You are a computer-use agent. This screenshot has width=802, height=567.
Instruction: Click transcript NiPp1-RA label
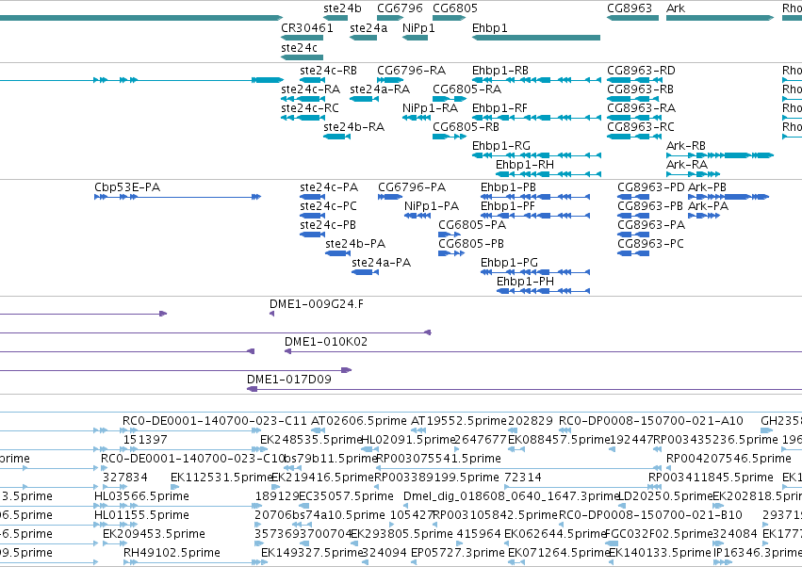click(430, 108)
